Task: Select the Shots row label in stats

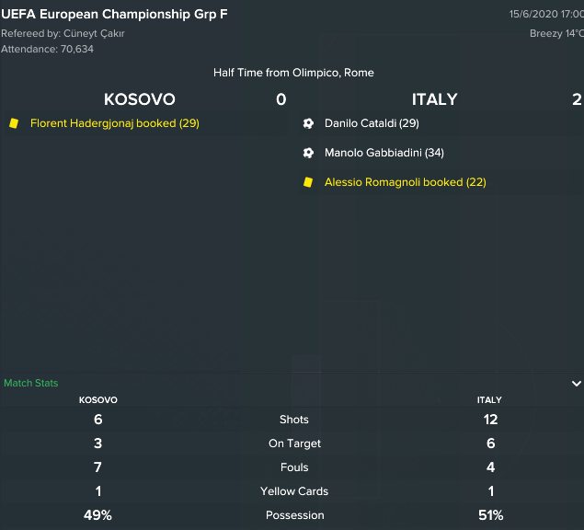Action: tap(294, 420)
